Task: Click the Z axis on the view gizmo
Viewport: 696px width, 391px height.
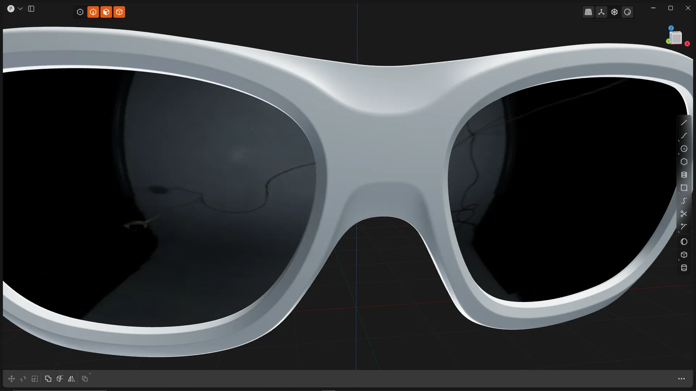Action: click(671, 28)
